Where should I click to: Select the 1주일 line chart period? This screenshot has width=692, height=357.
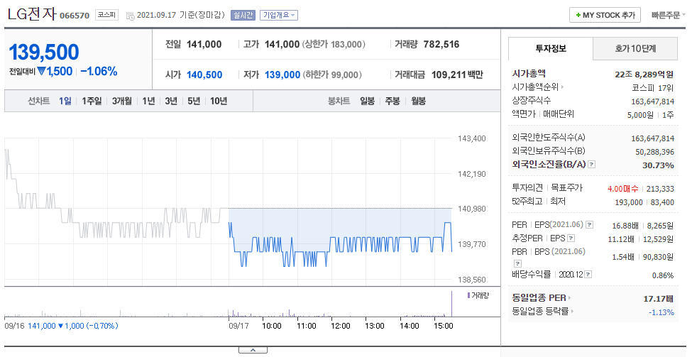tap(92, 101)
